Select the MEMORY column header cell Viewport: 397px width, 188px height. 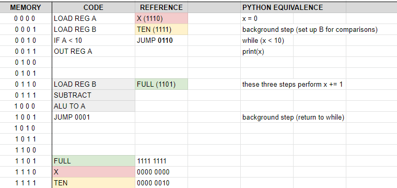(26, 8)
